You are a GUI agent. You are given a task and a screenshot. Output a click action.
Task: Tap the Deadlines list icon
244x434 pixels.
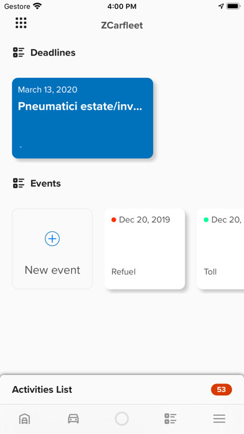click(19, 52)
